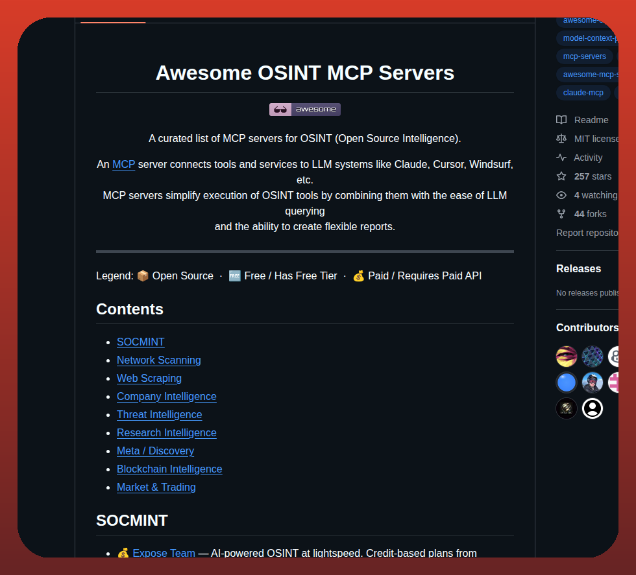Click the SOCMINT section heading
Screen dimensions: 636x575
click(x=132, y=521)
